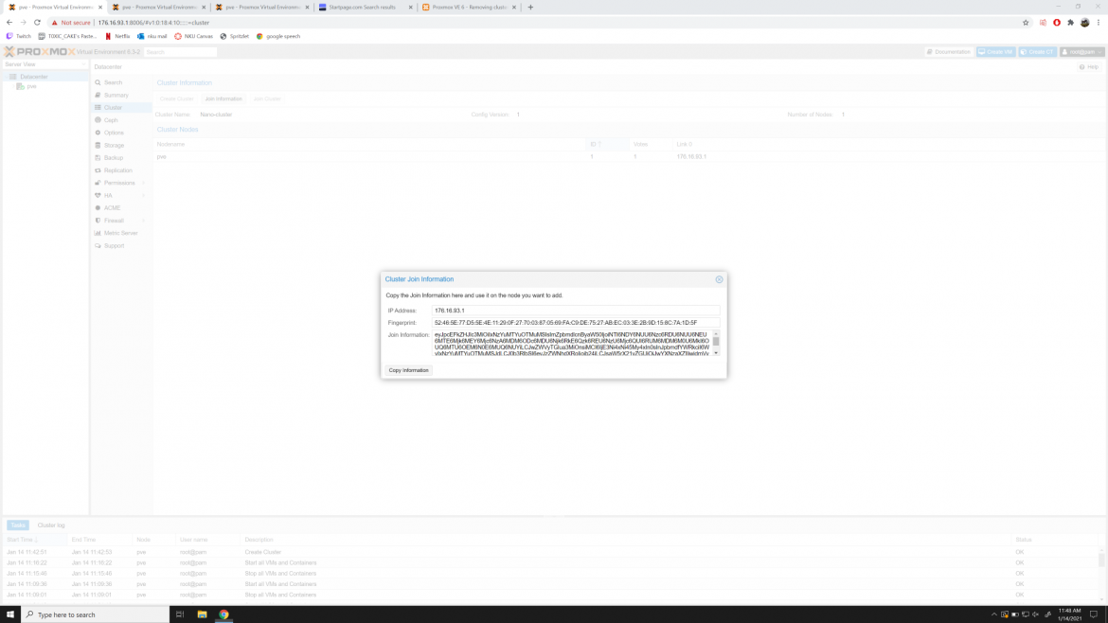The image size is (1108, 623).
Task: Bookmark this page with the star icon
Action: coord(1026,23)
